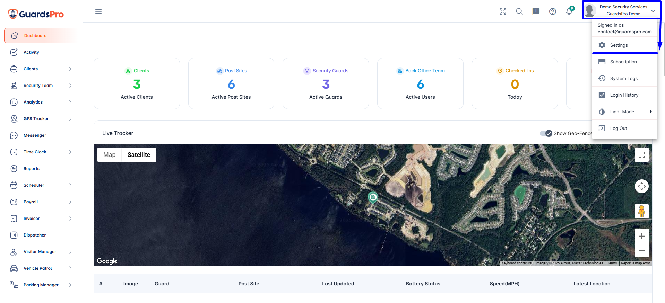Open the Security Guards summary card

(326, 83)
